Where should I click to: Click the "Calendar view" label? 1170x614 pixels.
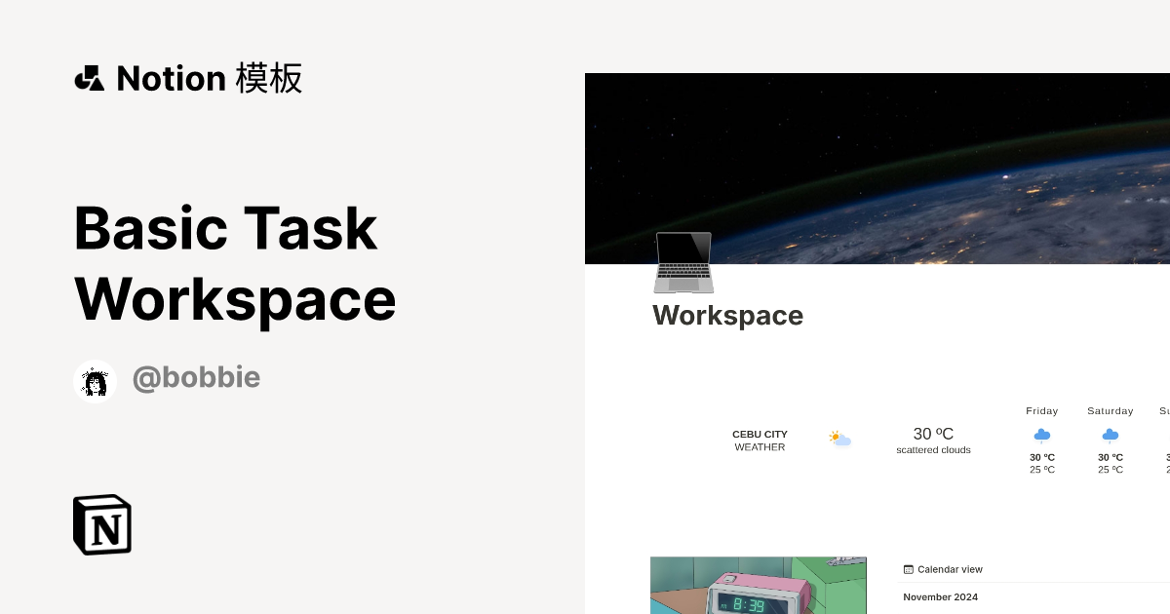(950, 569)
